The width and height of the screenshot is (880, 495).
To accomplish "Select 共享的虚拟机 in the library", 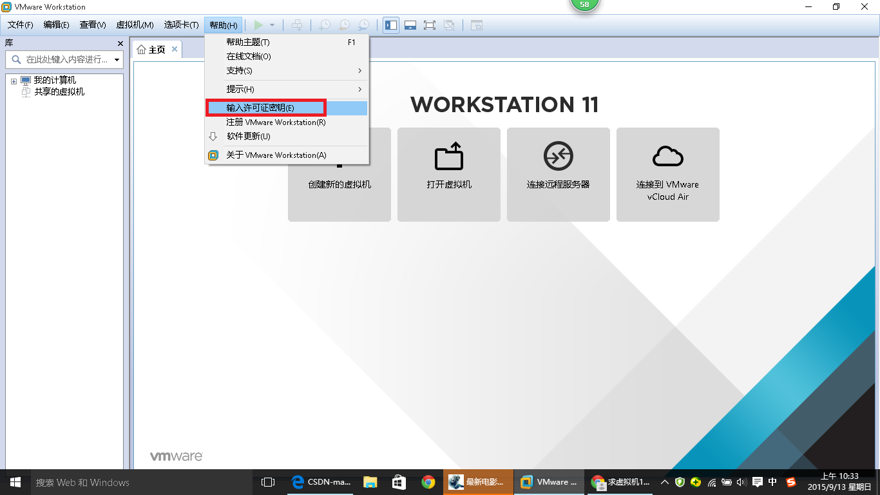I will [x=59, y=92].
